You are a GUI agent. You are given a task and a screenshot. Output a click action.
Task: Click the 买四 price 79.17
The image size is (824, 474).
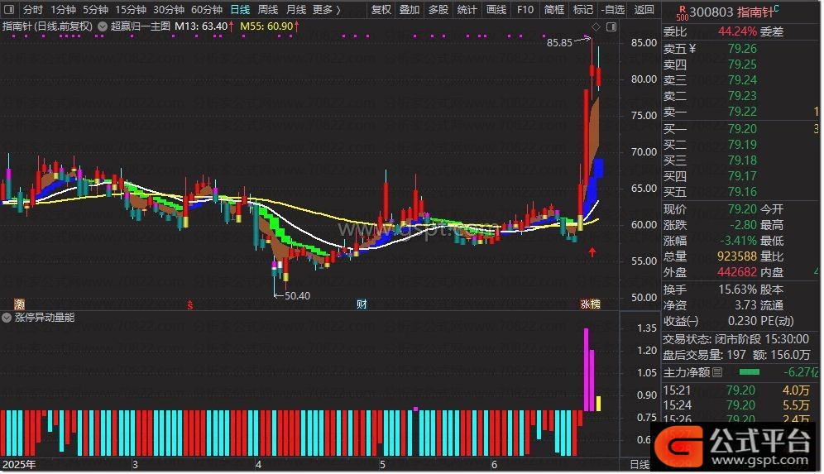(x=742, y=176)
